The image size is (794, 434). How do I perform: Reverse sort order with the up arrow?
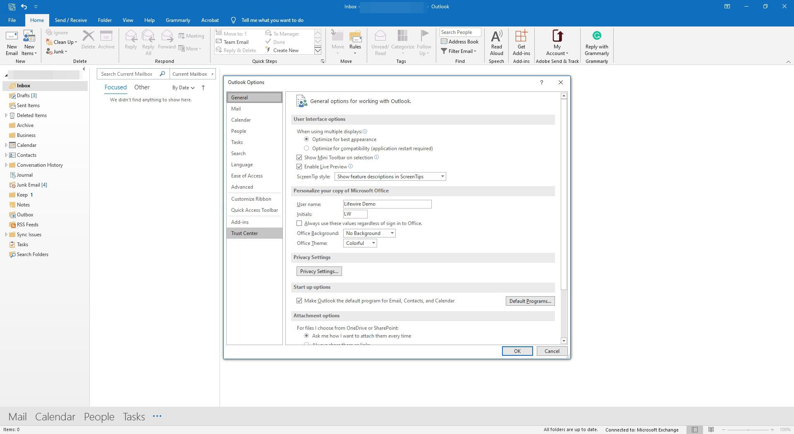203,87
